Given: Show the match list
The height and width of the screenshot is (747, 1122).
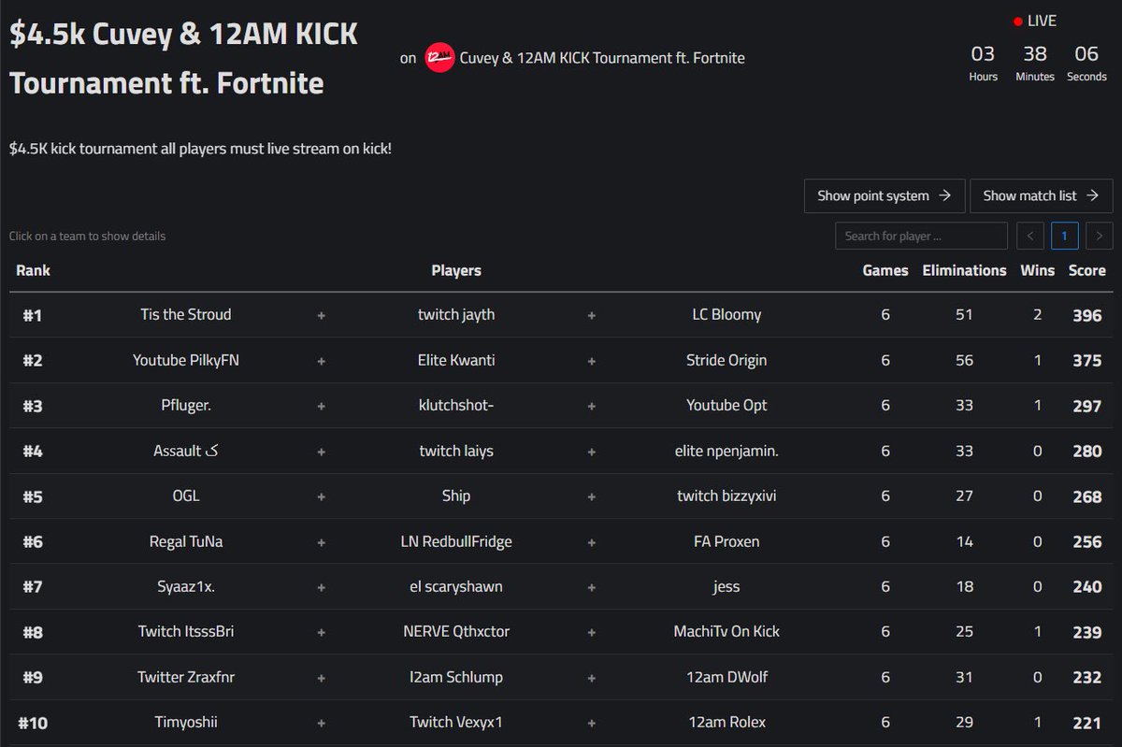Looking at the screenshot, I should pos(1042,195).
